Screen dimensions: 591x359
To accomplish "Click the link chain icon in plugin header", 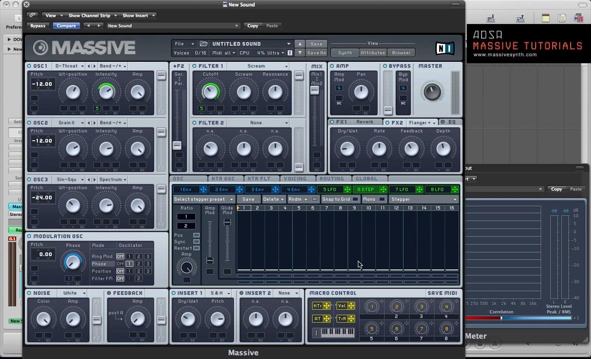I will (32, 15).
